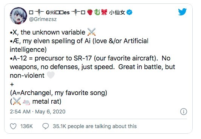
Task: Click the tweet text about SR-17 aircraft
Action: tap(92, 67)
